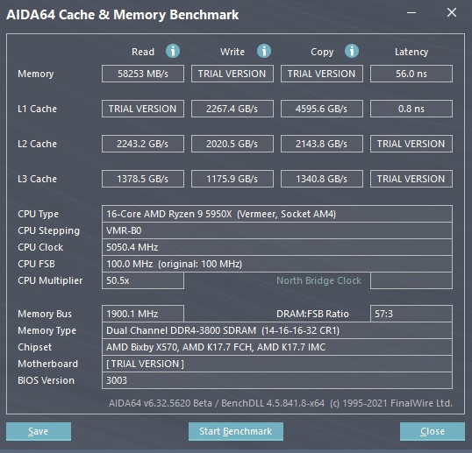Click the Read column header label
Screen dimensions: 472x453
pyautogui.click(x=143, y=52)
